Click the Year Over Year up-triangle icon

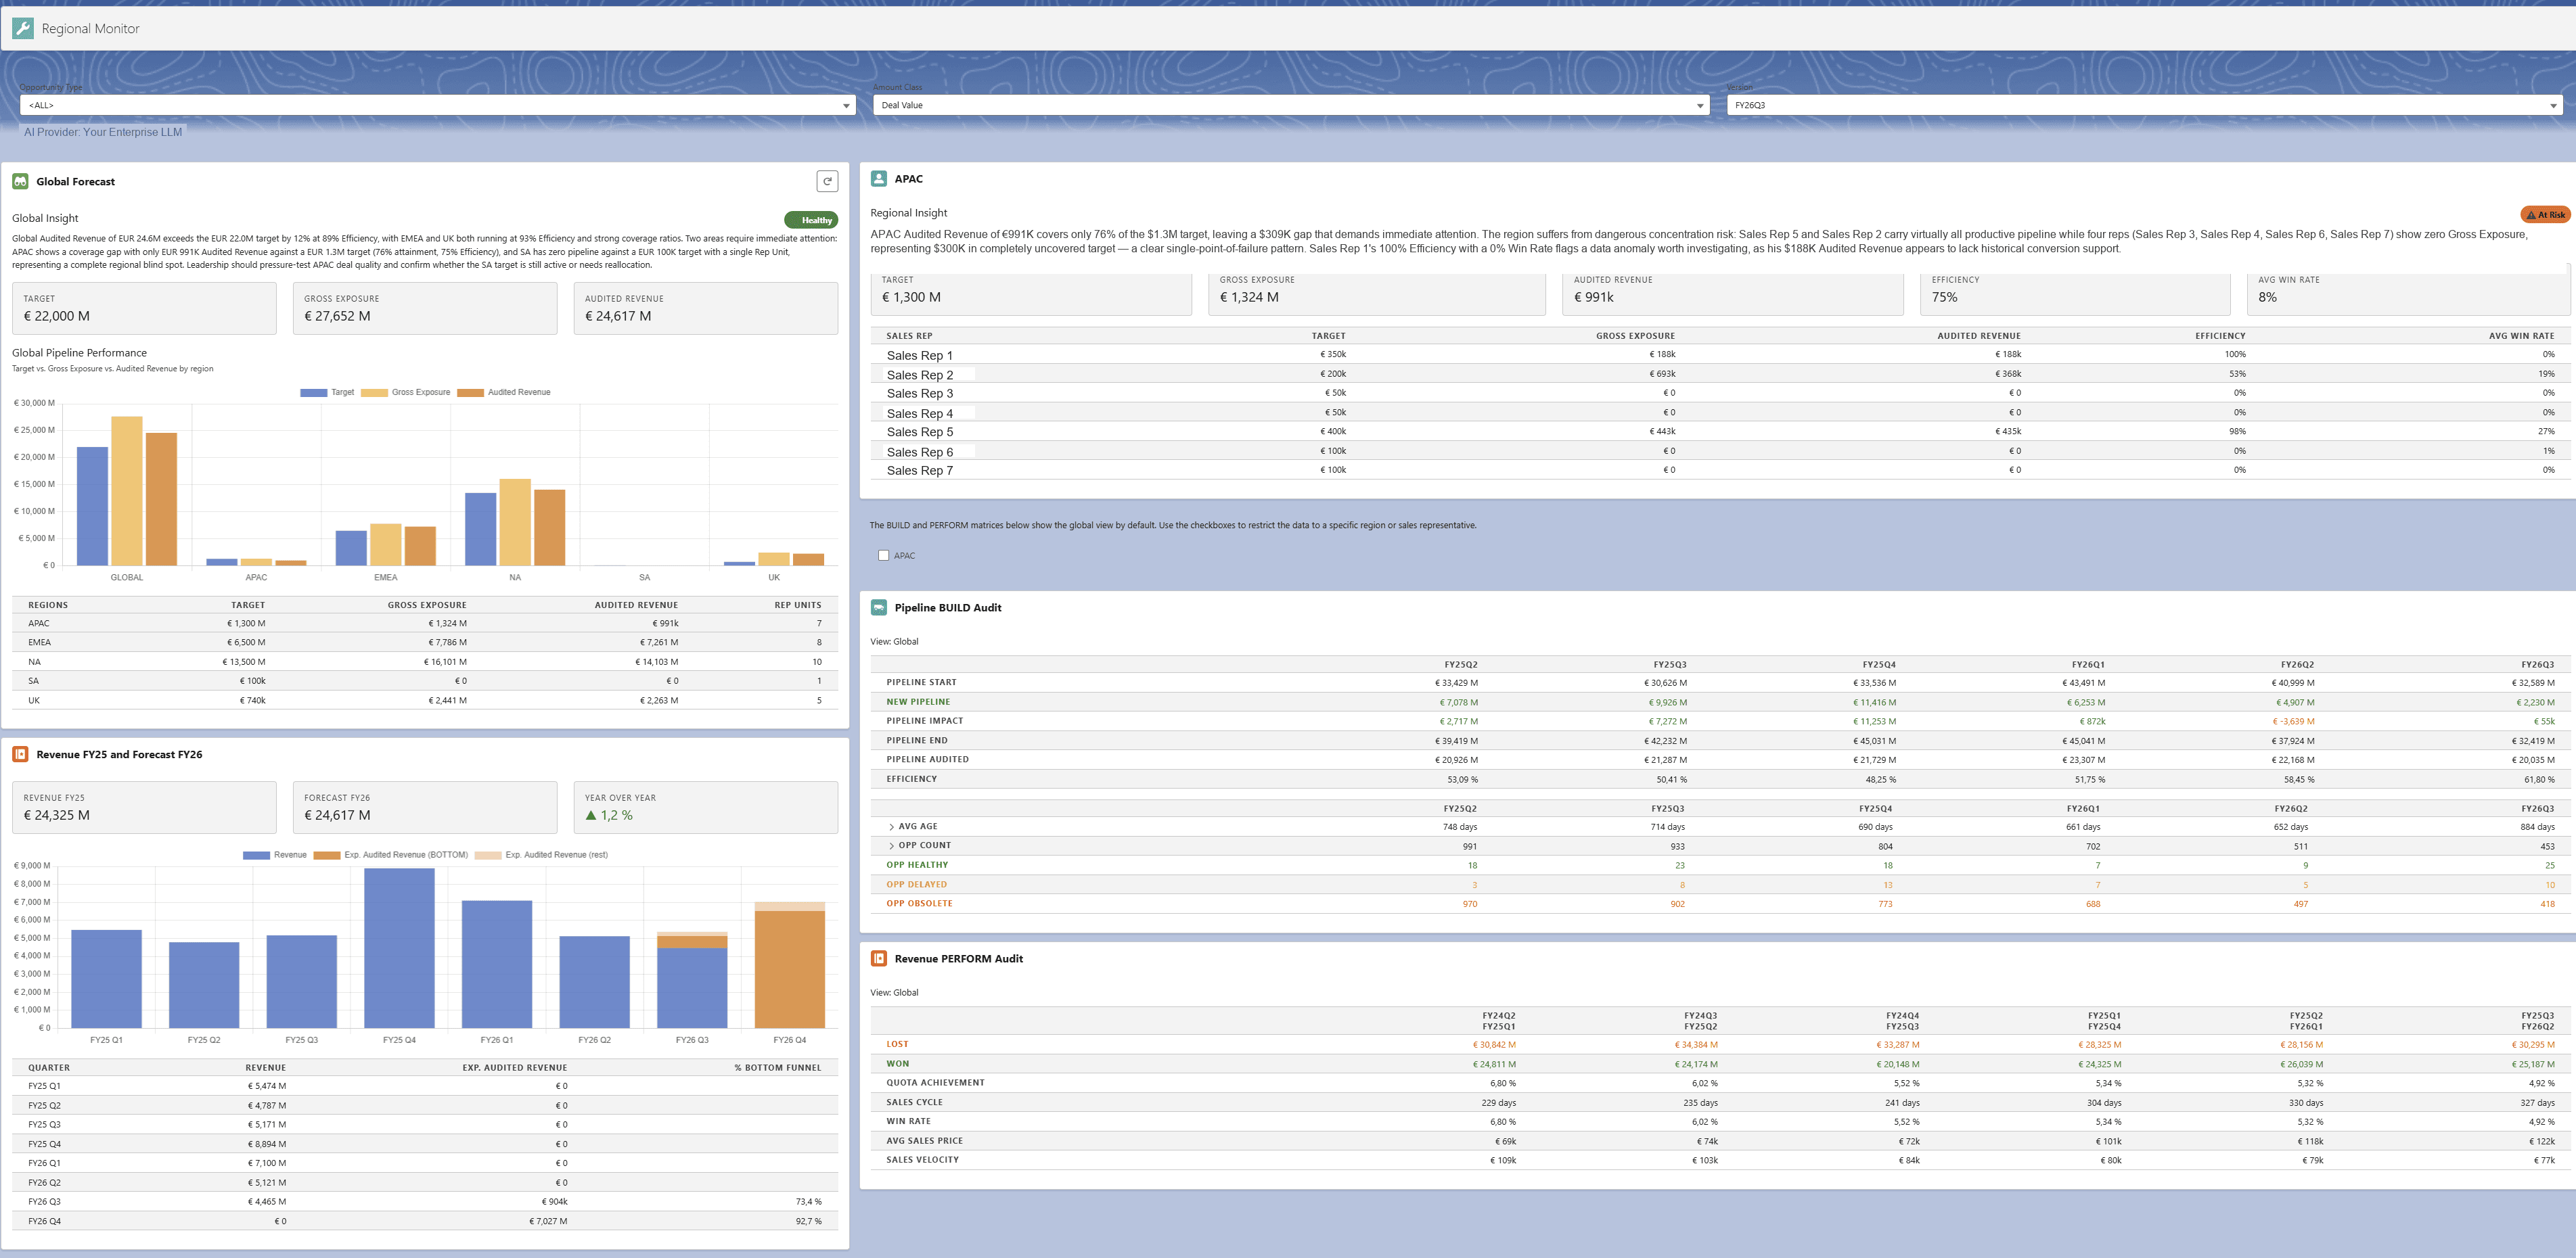(591, 816)
